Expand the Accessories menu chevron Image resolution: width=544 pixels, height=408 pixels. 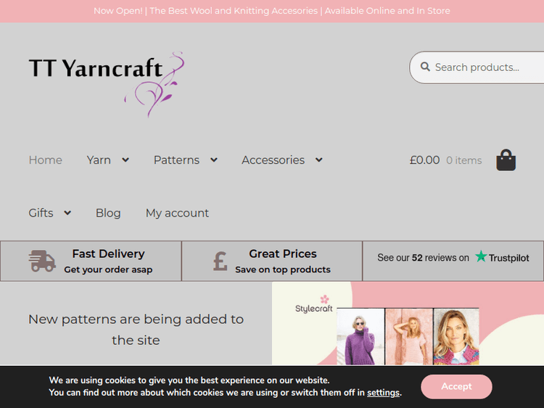pyautogui.click(x=319, y=160)
